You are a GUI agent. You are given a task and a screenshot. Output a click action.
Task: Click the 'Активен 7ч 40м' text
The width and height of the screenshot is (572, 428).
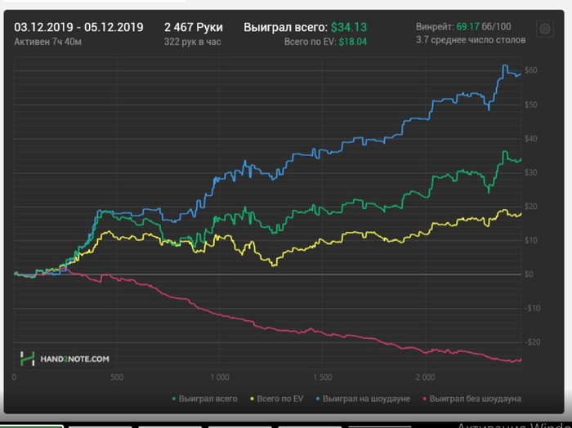click(x=47, y=42)
